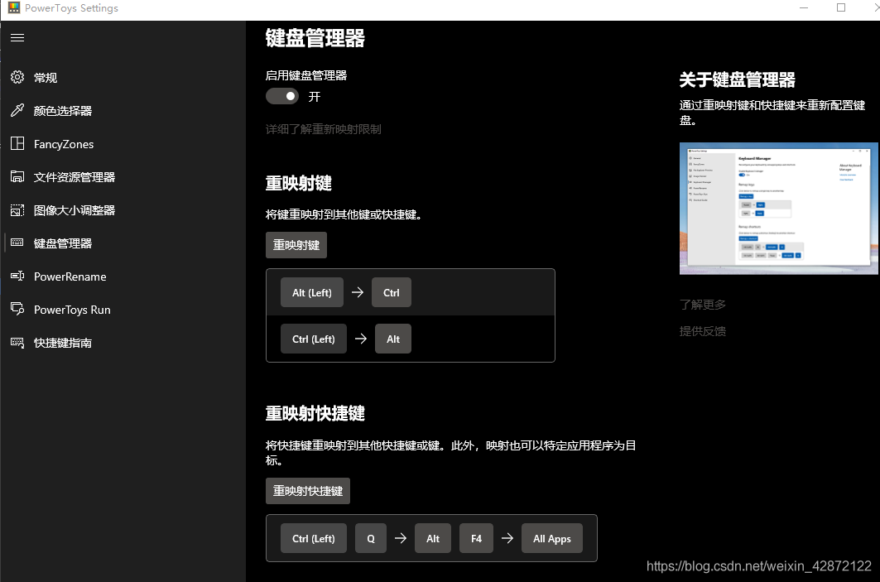Open the PowerRename settings page
This screenshot has width=880, height=582.
123,277
